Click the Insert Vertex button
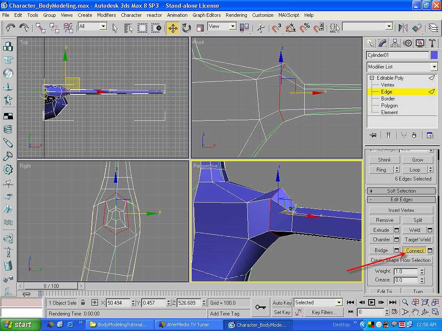 [x=401, y=210]
